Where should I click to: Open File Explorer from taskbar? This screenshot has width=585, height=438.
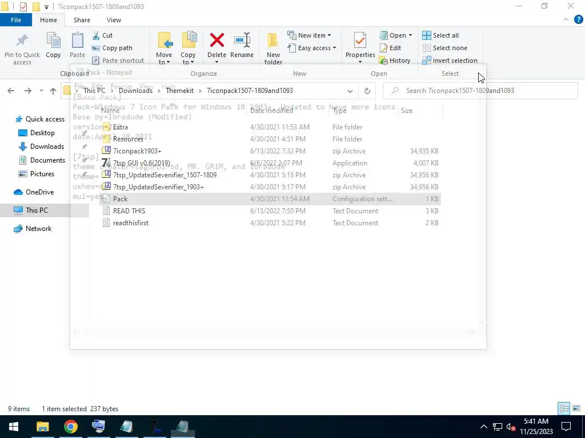[42, 427]
